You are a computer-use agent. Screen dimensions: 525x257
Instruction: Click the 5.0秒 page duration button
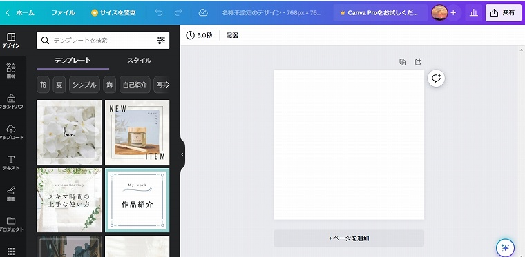click(199, 35)
